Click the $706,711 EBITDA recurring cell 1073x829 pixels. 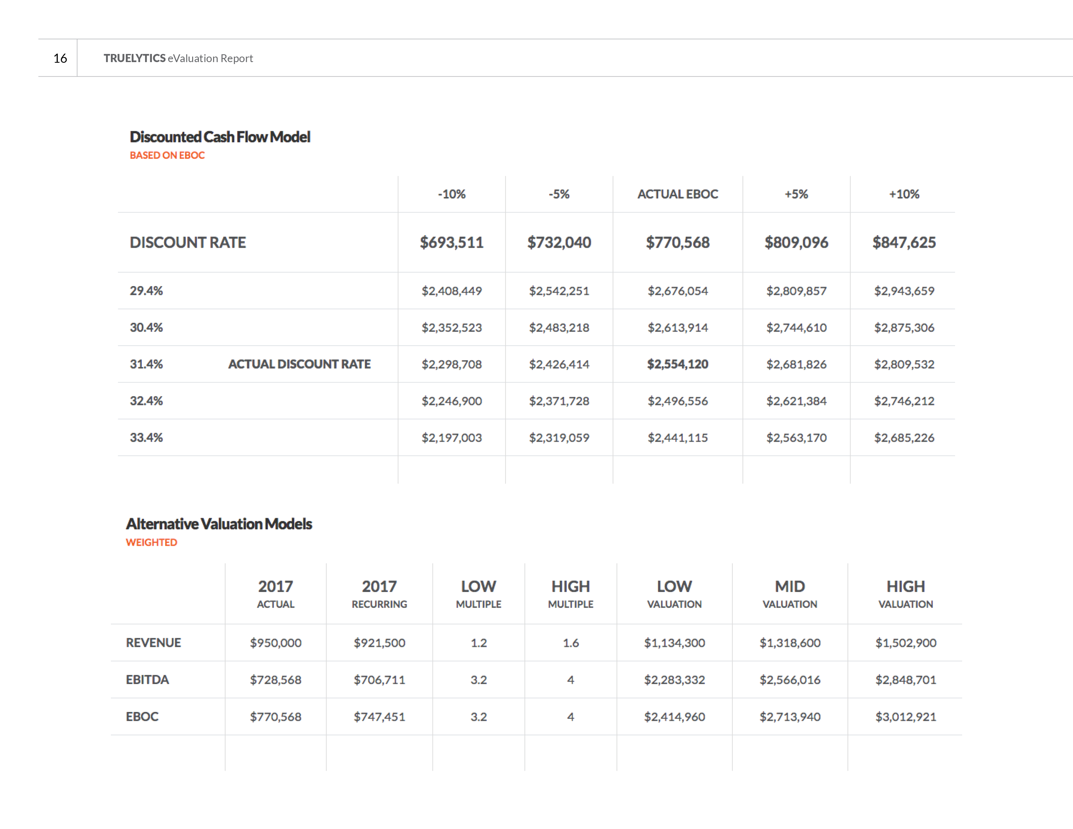click(379, 680)
